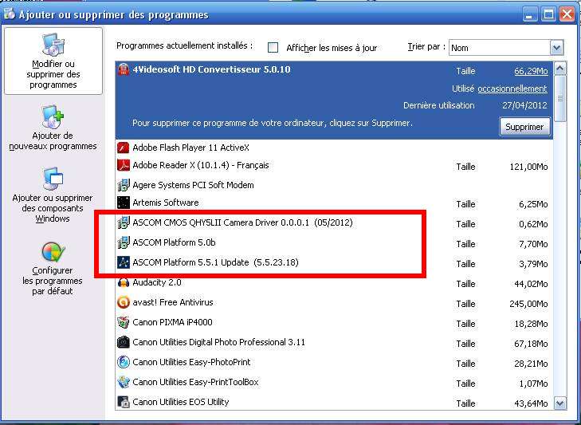The height and width of the screenshot is (425, 581).
Task: Open Ajouter ou supprimer des composants Windows icon
Action: tap(53, 179)
